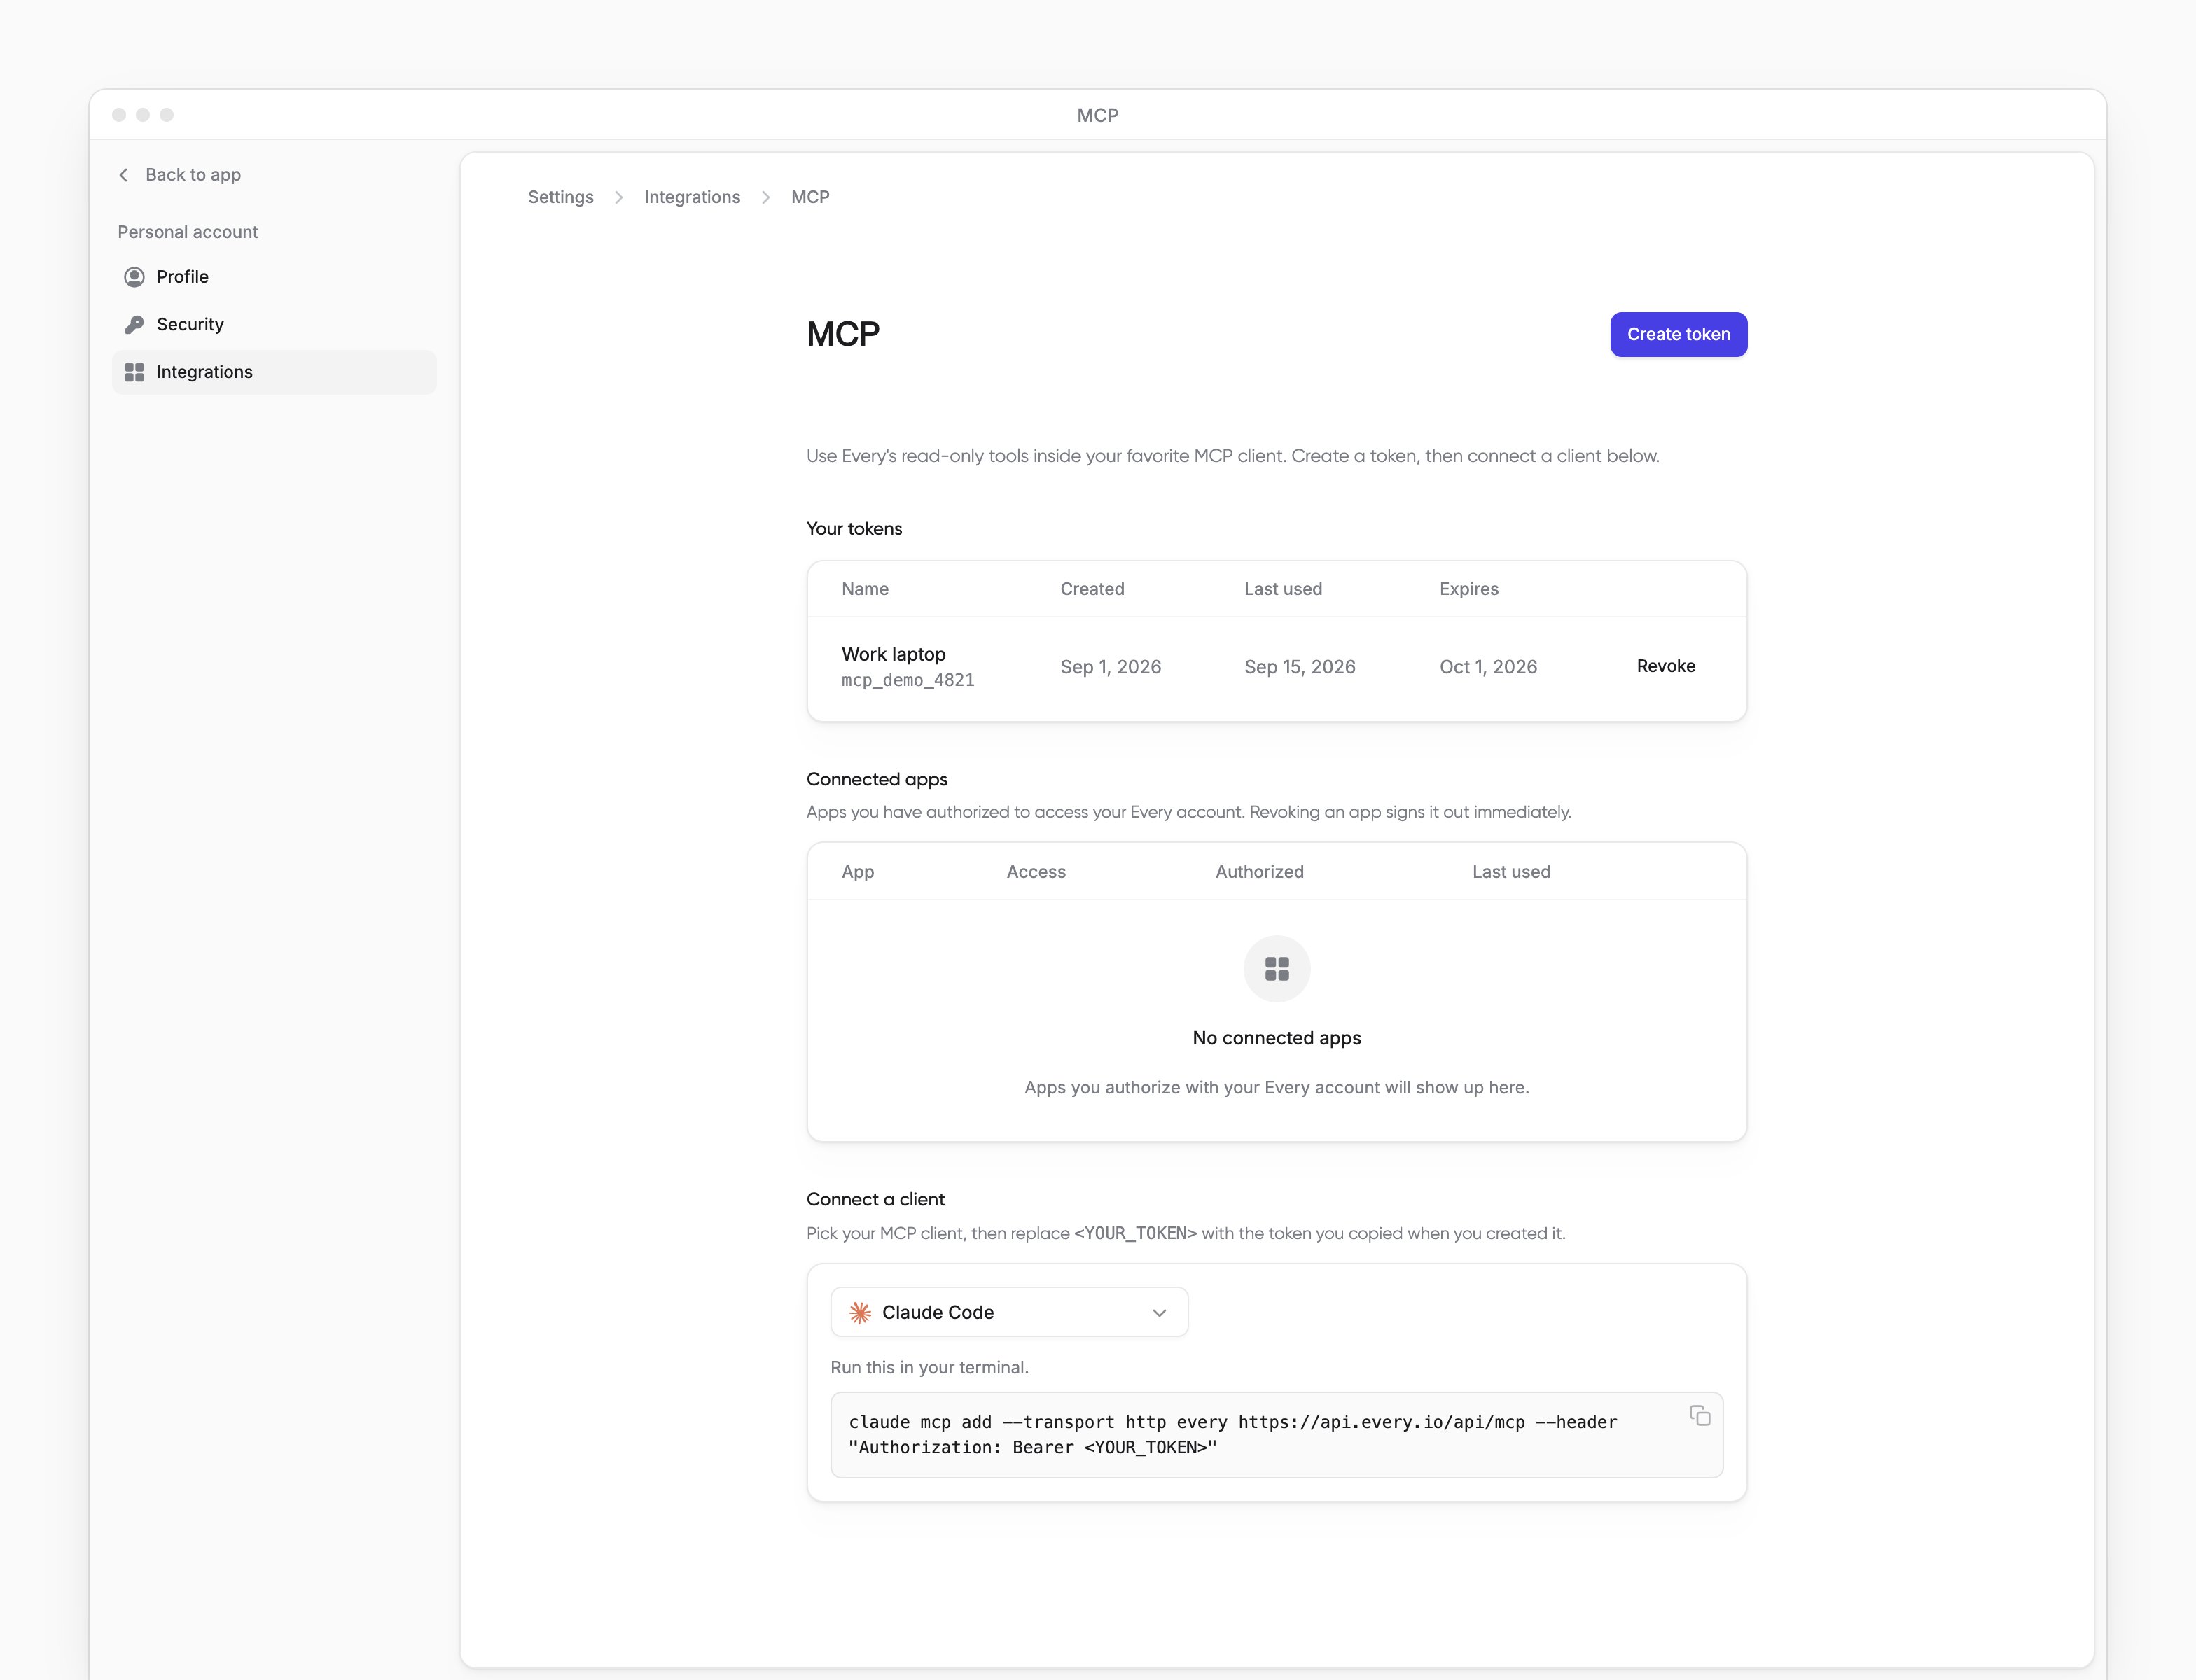Open the Security settings page
The height and width of the screenshot is (1680, 2196).
pyautogui.click(x=274, y=324)
